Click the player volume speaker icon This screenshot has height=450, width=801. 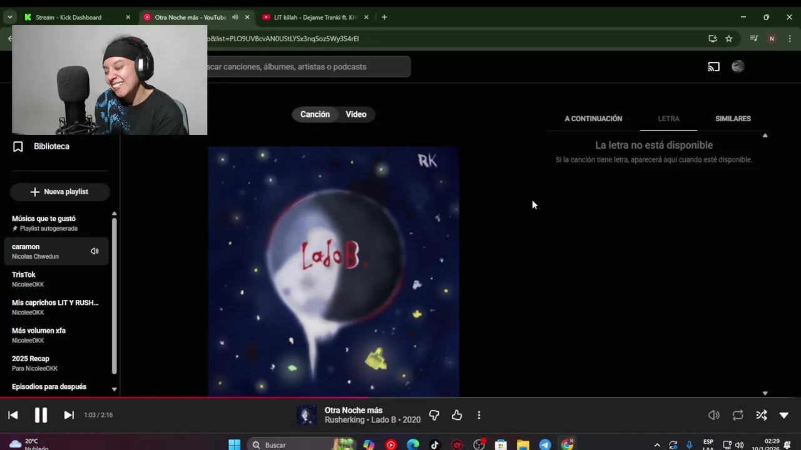(x=713, y=415)
